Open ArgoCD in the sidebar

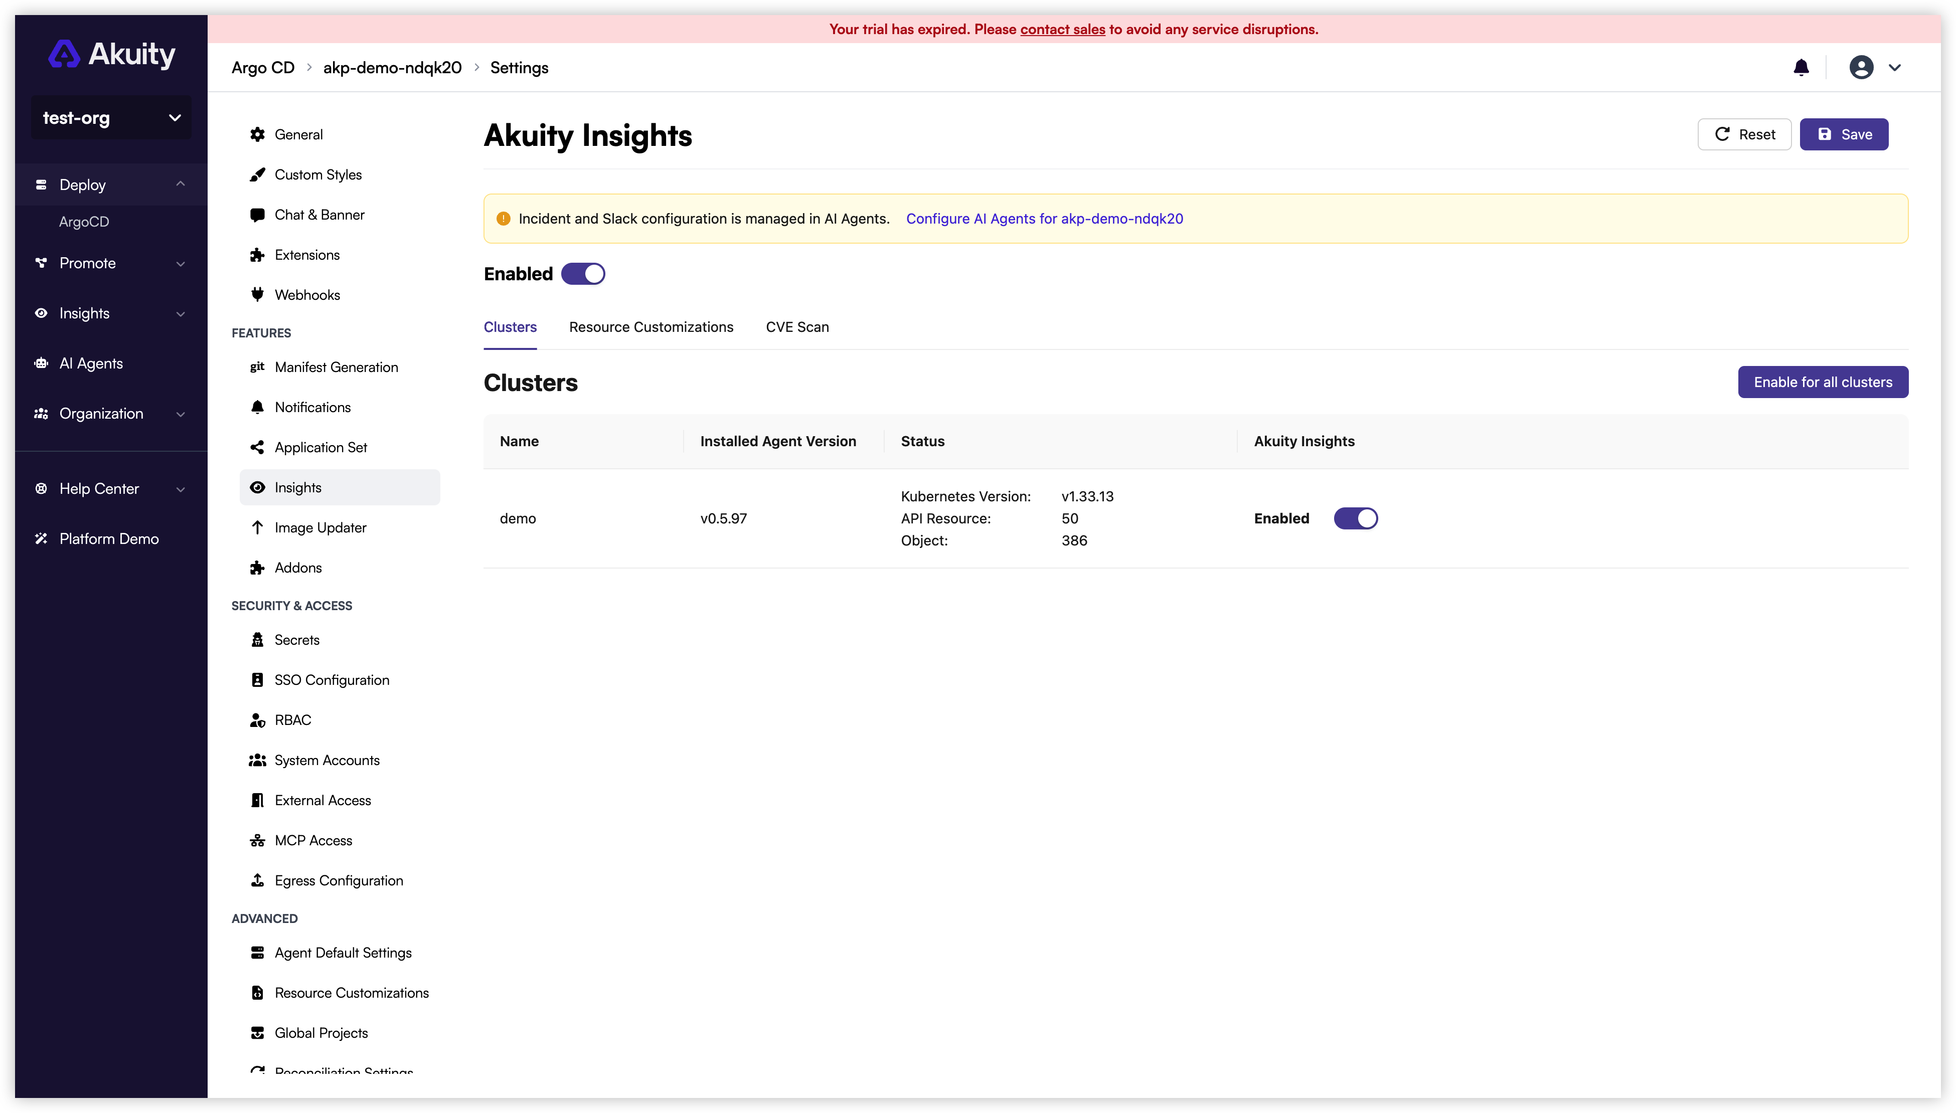click(84, 222)
